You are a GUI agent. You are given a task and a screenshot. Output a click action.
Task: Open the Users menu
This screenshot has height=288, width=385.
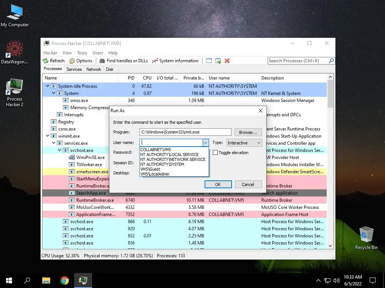click(x=98, y=52)
